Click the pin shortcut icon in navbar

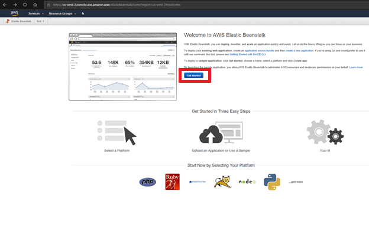coord(83,14)
